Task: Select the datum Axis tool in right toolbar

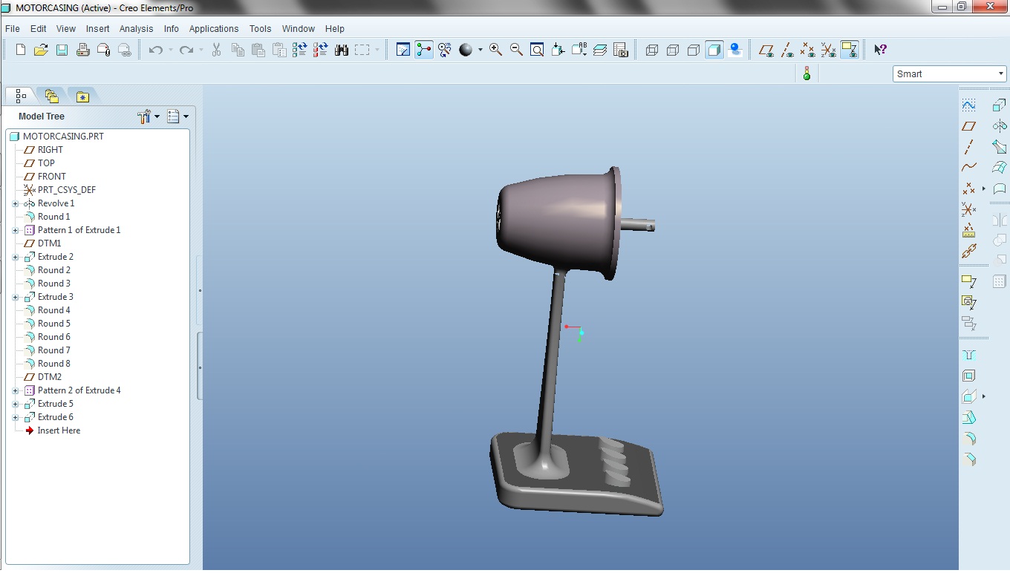Action: (968, 147)
